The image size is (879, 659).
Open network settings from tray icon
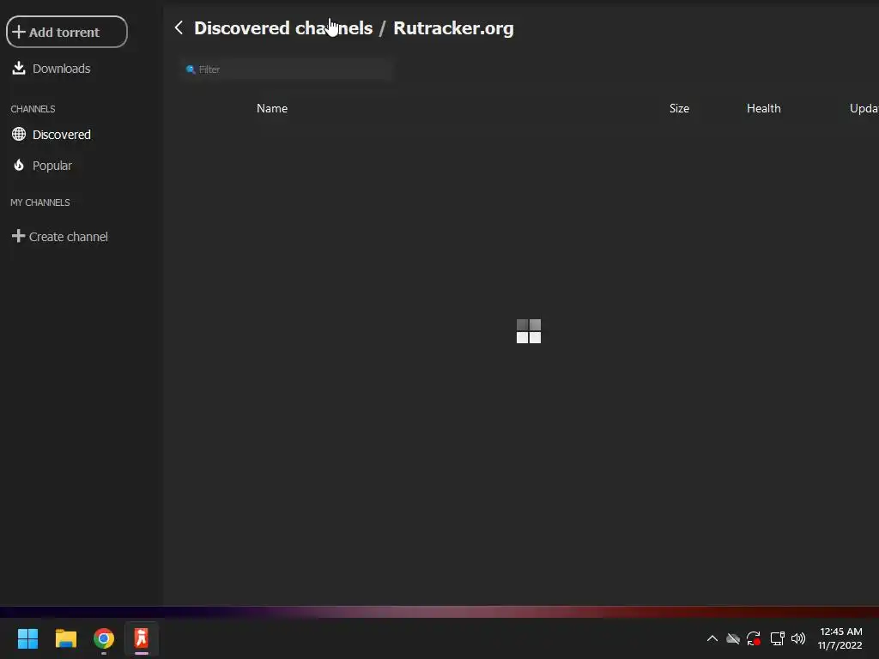[x=777, y=638]
